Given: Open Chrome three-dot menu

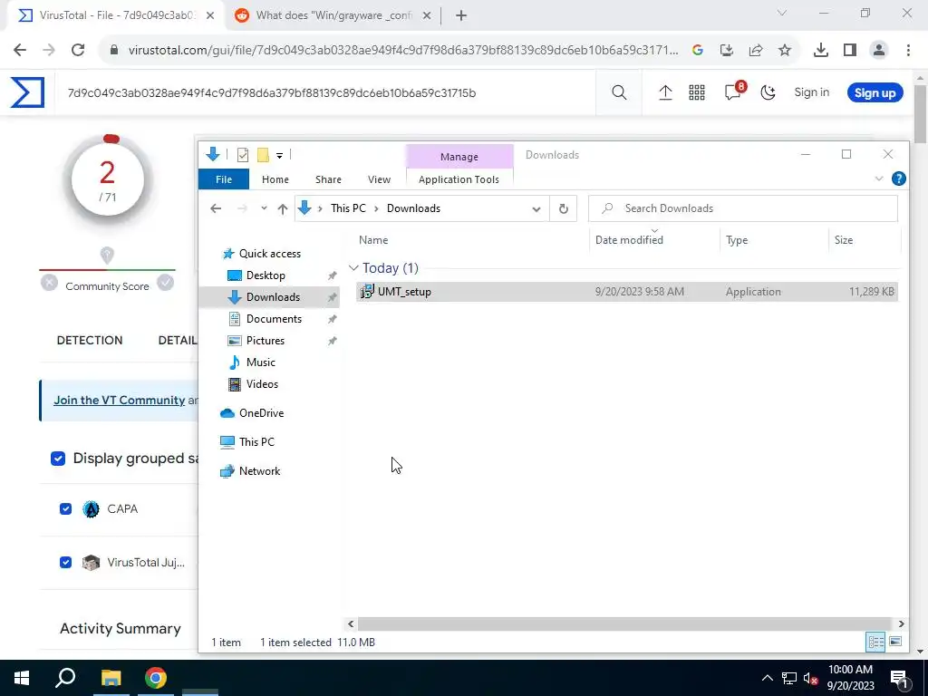Looking at the screenshot, I should pyautogui.click(x=908, y=51).
